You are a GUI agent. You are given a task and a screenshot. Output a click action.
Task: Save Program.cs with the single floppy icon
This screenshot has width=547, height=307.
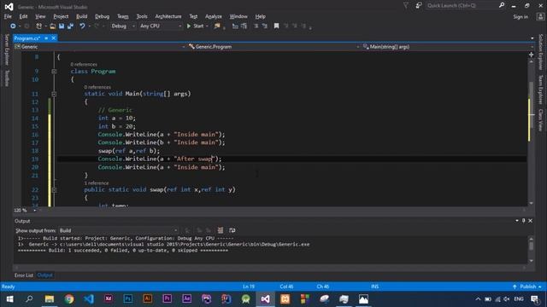pyautogui.click(x=62, y=26)
